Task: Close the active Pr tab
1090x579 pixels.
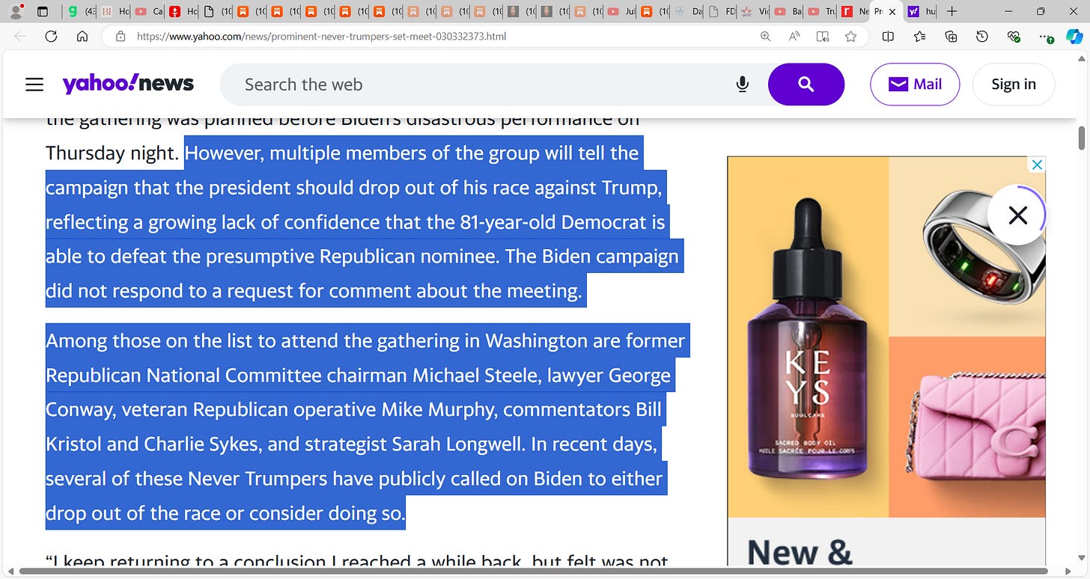Action: (x=892, y=12)
